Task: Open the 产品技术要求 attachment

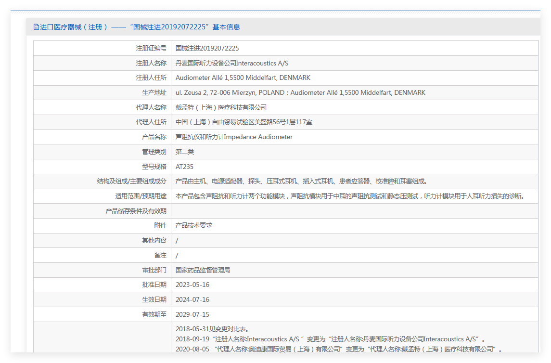Action: pyautogui.click(x=194, y=226)
